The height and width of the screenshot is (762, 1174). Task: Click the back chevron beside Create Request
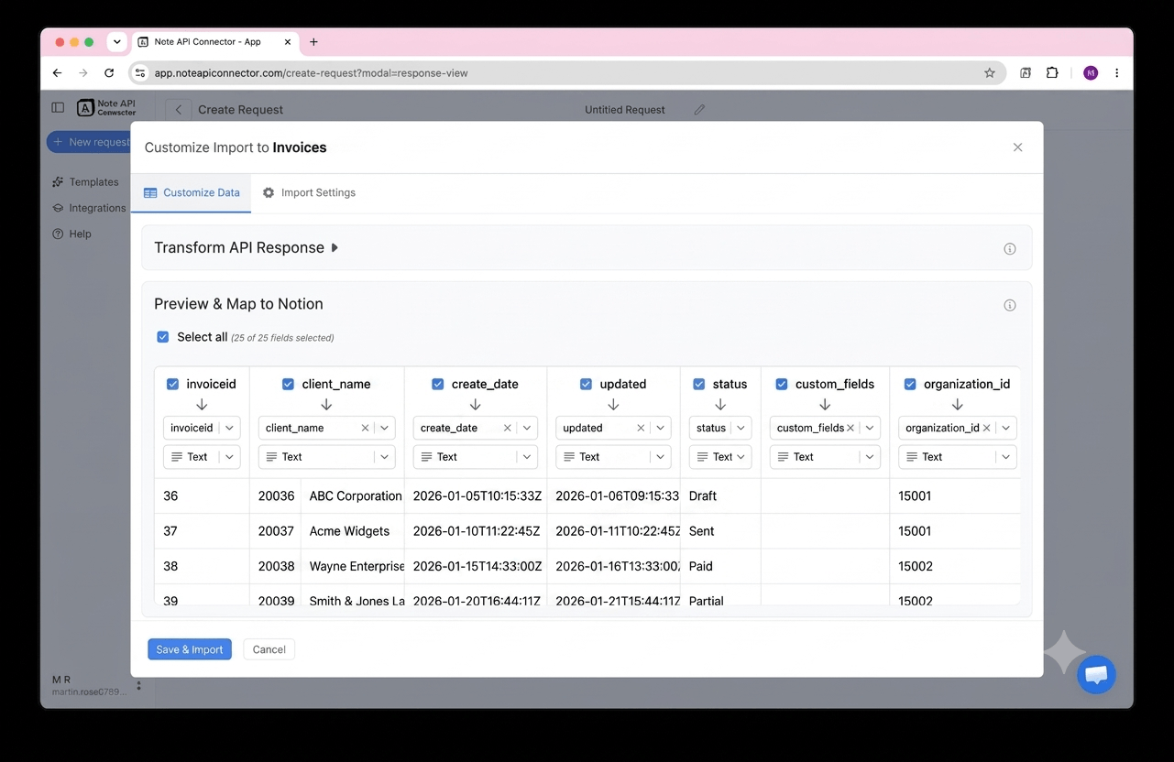pyautogui.click(x=179, y=110)
